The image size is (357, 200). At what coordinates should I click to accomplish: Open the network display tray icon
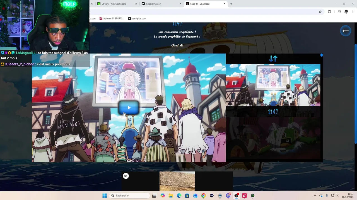click(333, 196)
